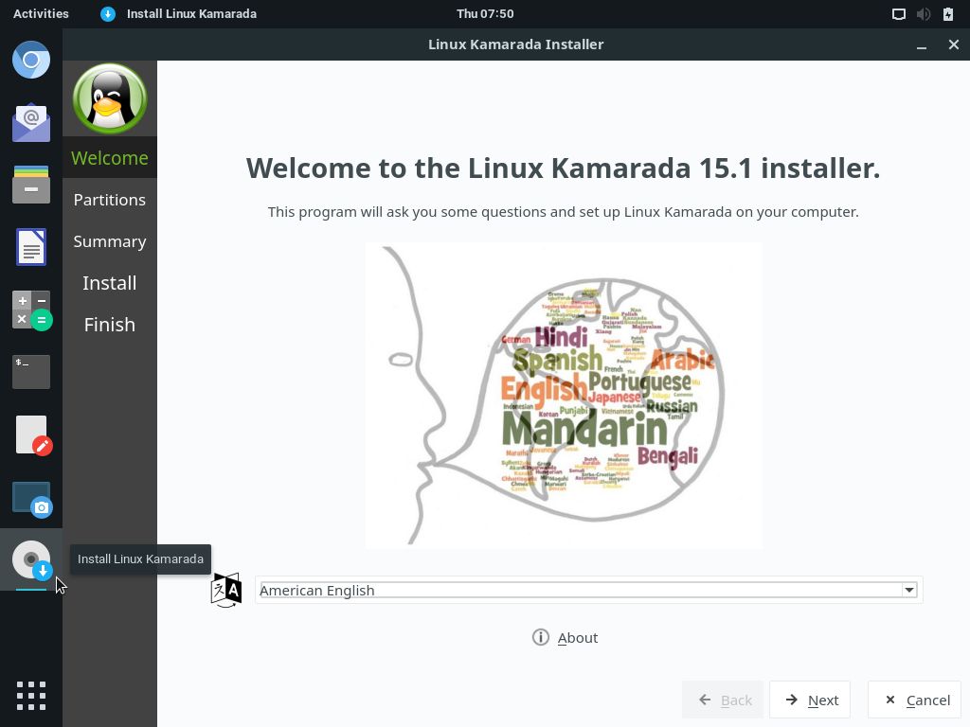Open the file manager dock icon

[x=31, y=185]
